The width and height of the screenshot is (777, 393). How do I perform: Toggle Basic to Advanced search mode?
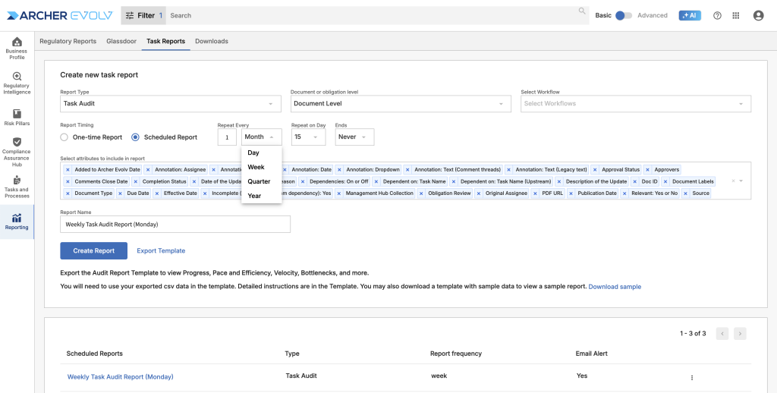[x=623, y=15]
